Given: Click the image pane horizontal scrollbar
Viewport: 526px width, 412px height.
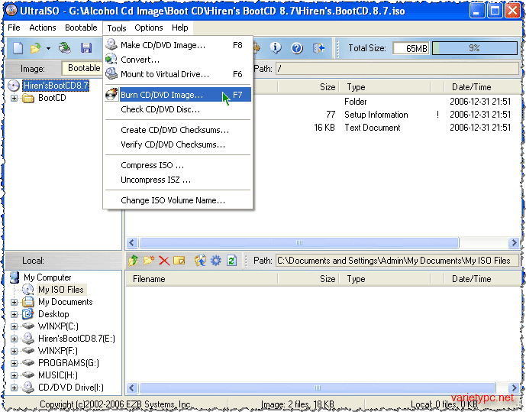Looking at the screenshot, I should click(x=299, y=242).
